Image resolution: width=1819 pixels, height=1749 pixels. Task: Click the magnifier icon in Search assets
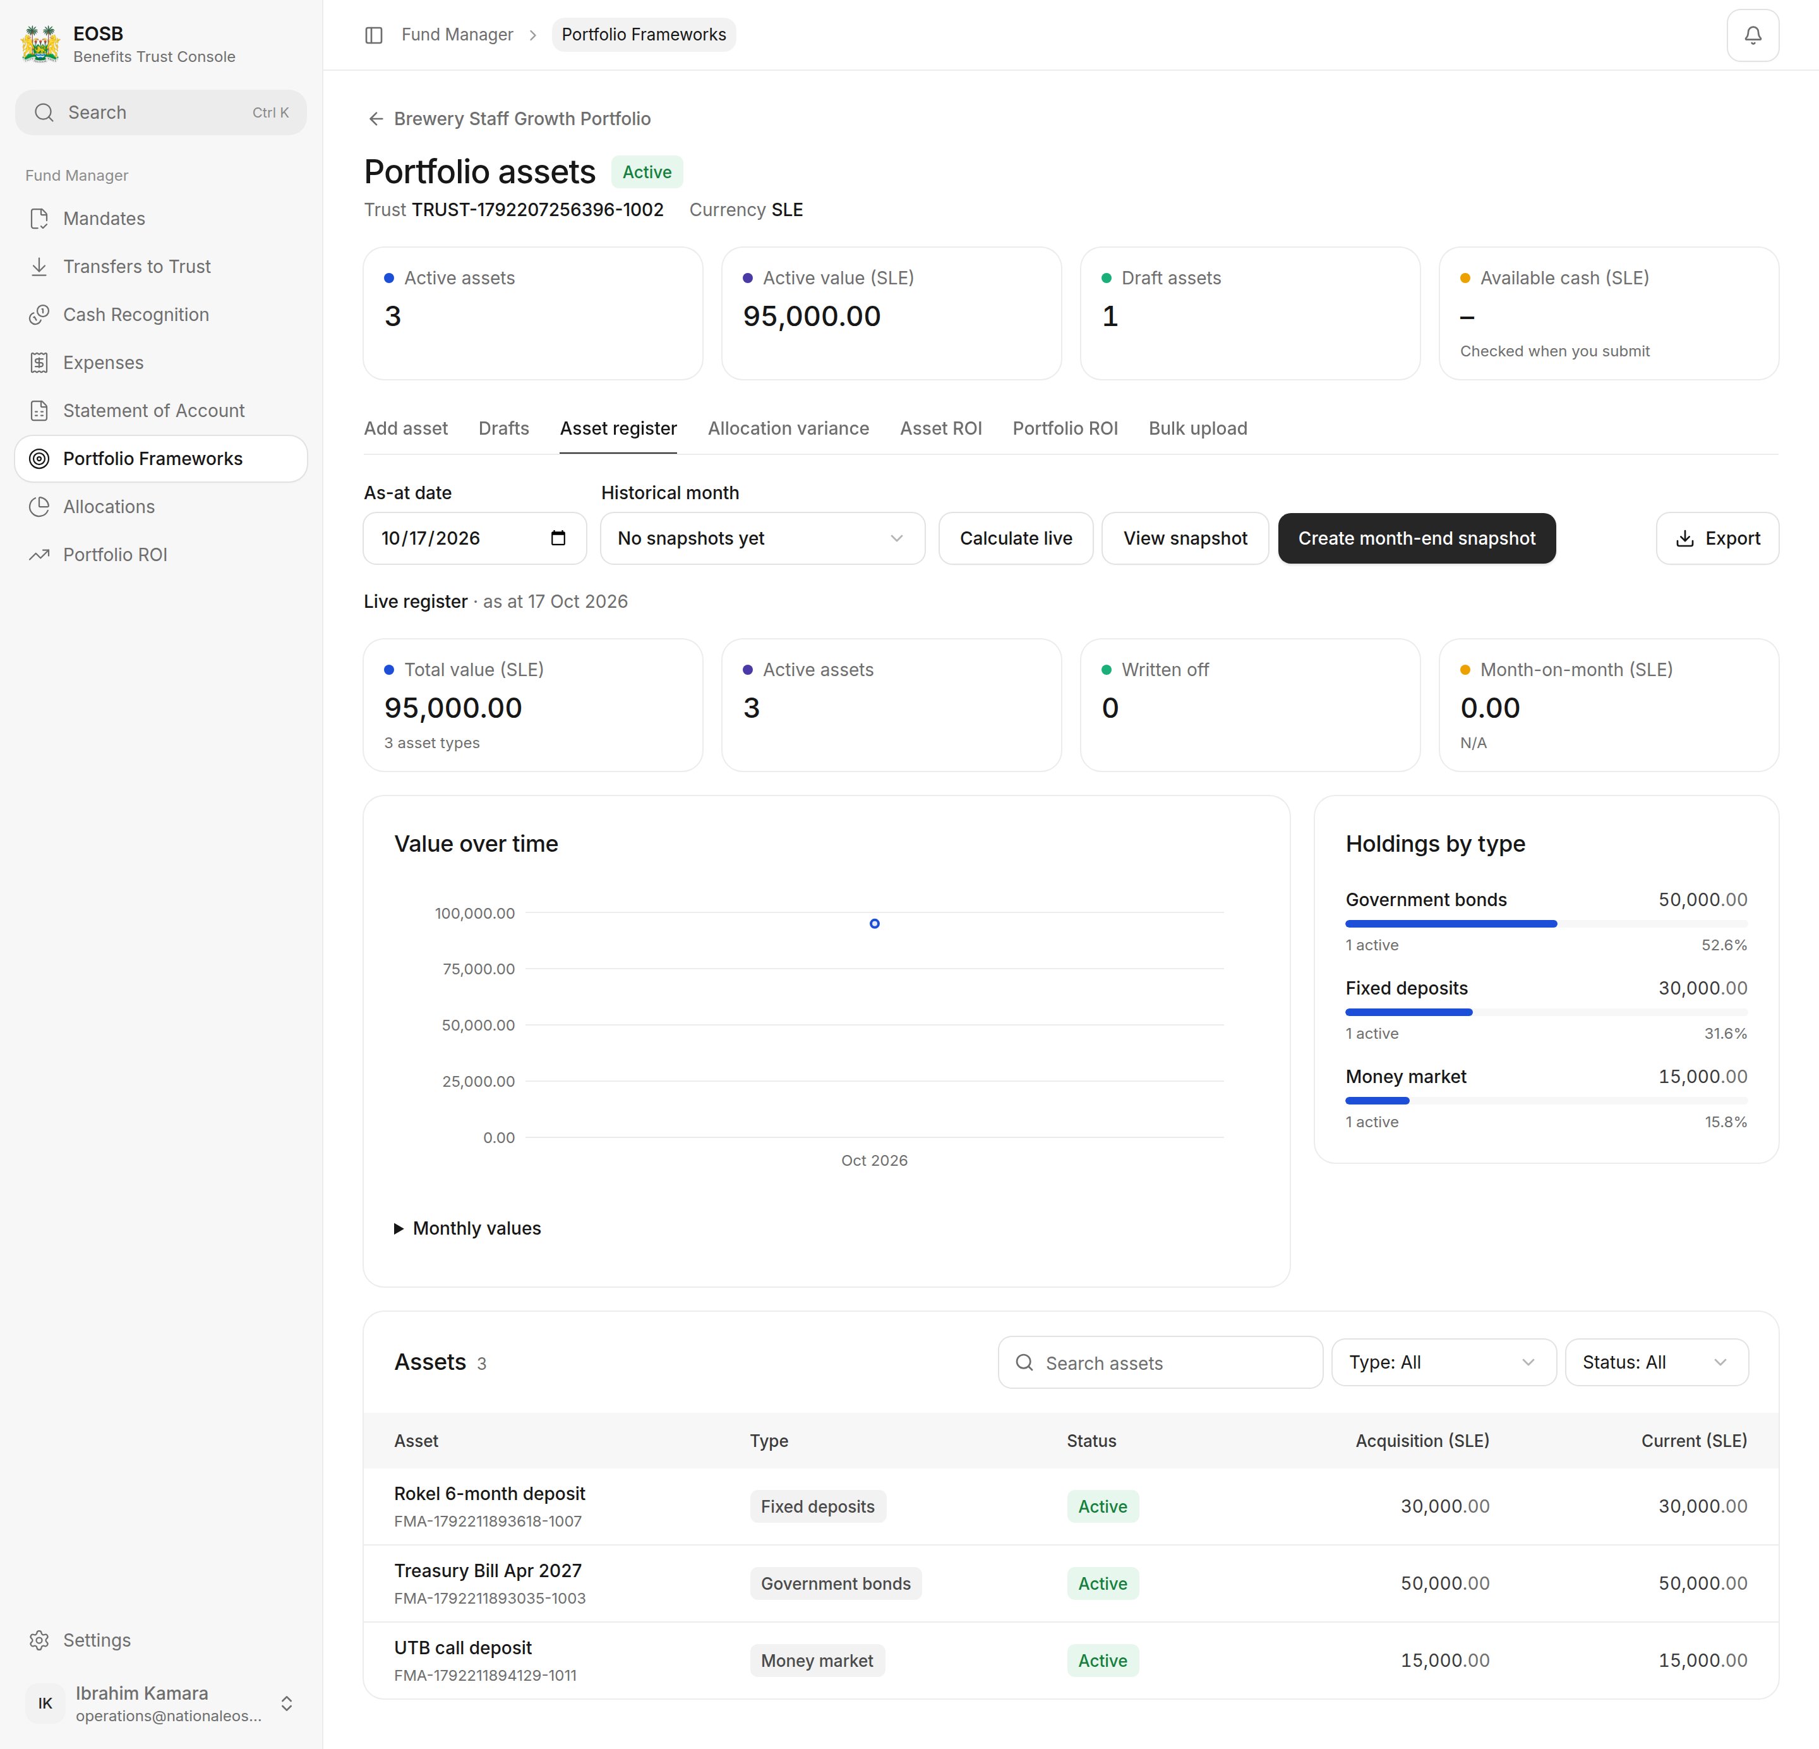[1024, 1363]
